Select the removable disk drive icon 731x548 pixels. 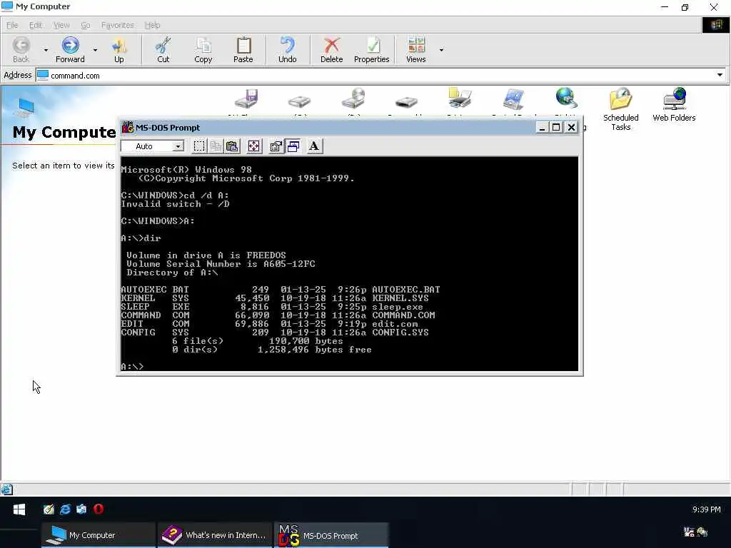pos(406,101)
